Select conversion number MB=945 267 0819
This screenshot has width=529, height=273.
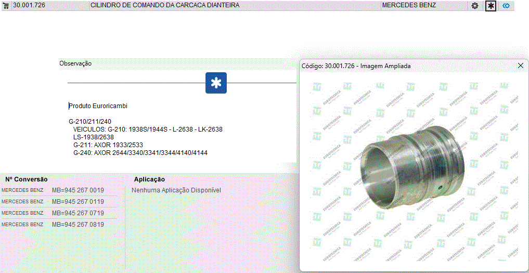coord(78,225)
